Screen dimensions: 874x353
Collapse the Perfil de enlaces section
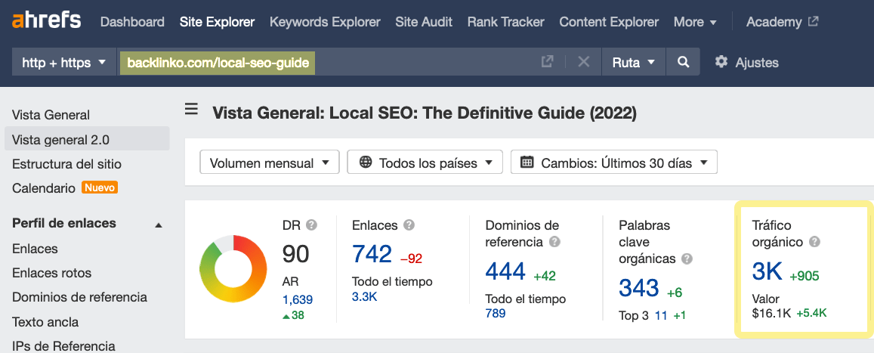[159, 224]
